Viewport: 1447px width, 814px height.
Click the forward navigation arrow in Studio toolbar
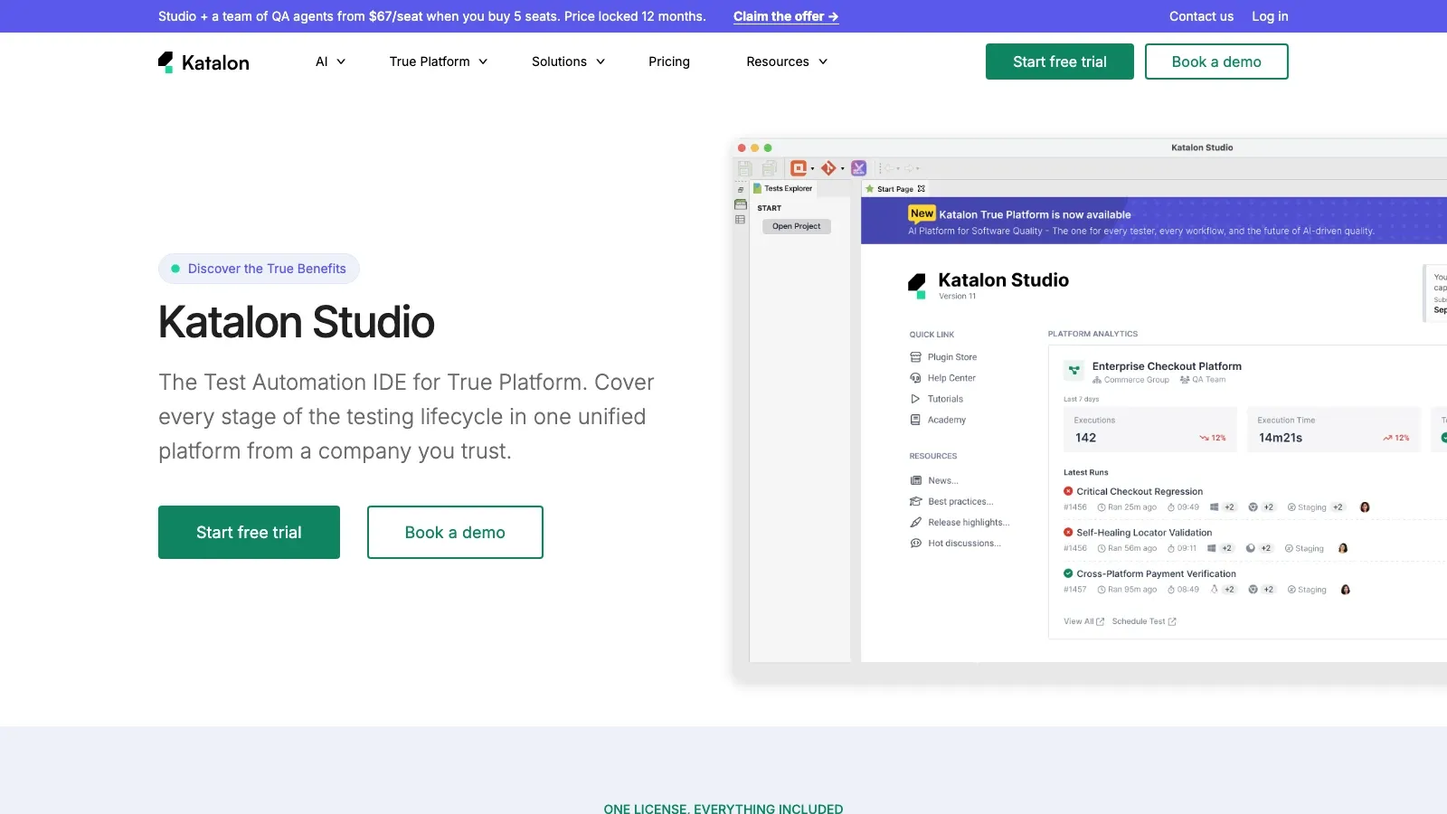(x=909, y=168)
